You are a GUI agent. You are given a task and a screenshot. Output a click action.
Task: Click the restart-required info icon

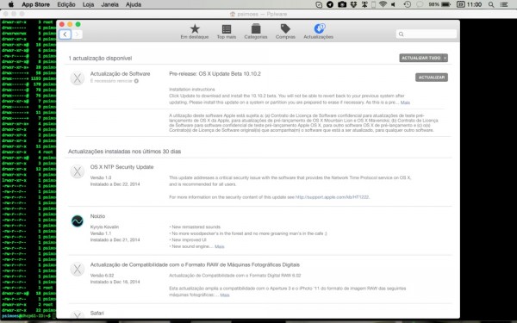point(136,81)
